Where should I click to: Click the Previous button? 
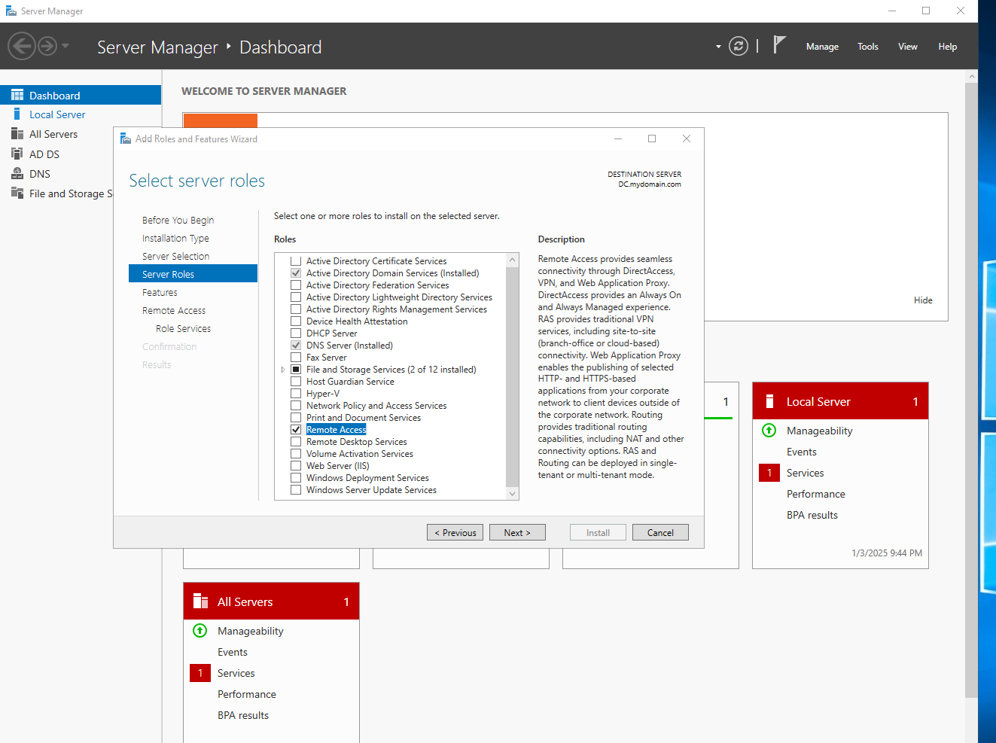coord(455,532)
